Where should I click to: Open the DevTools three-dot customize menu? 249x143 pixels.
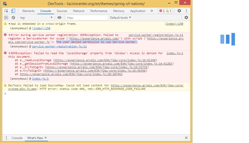point(186,11)
